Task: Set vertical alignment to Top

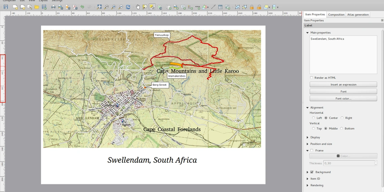Action: (x=313, y=128)
